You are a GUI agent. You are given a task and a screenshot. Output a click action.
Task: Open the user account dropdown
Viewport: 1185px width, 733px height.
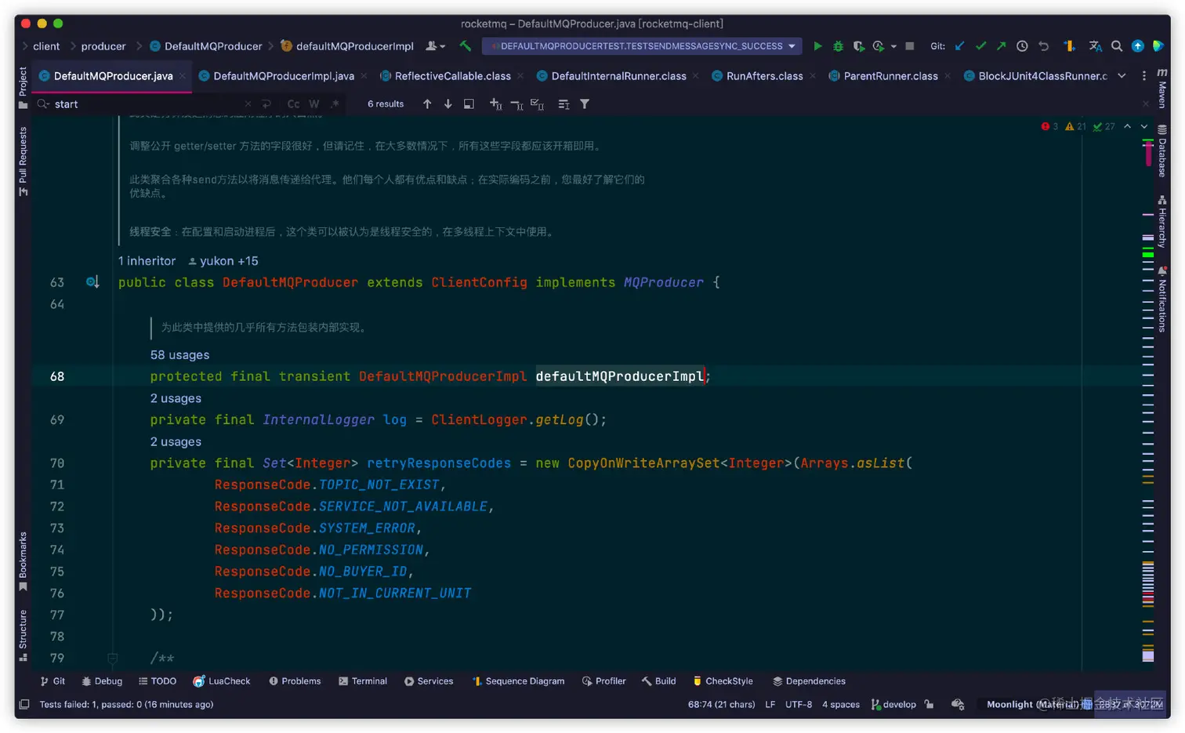pyautogui.click(x=436, y=46)
